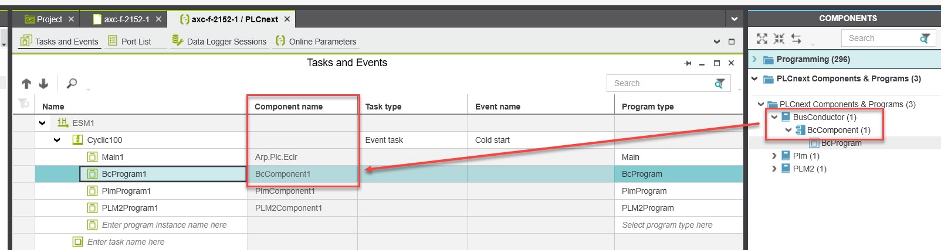Close the axc-f-2152-1 tab
941x250 pixels.
pos(158,19)
